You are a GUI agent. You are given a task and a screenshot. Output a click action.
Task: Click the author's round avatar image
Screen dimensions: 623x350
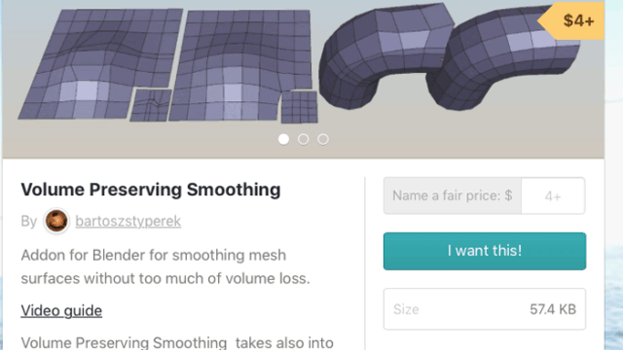56,221
